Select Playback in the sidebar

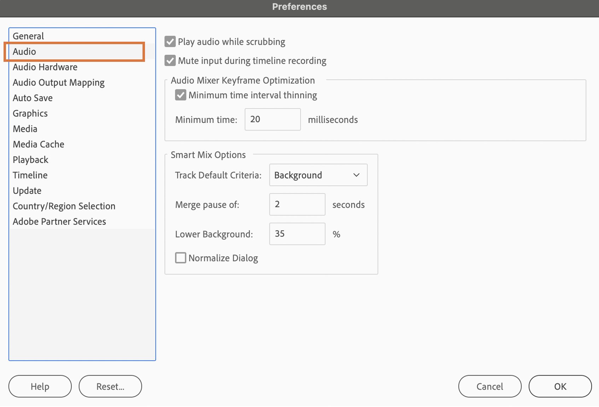tap(30, 160)
